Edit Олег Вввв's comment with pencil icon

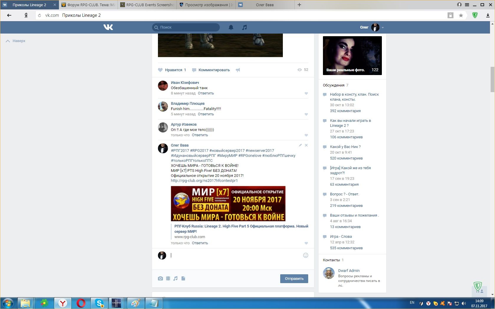coord(300,145)
